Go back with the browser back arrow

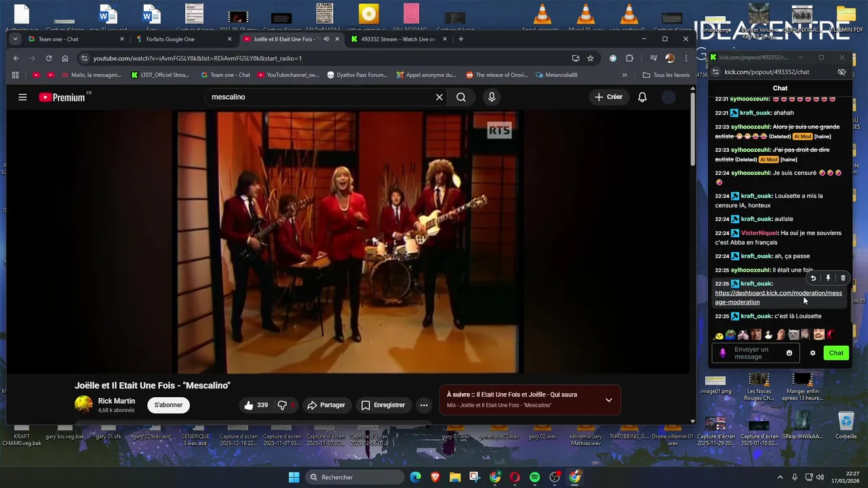point(16,58)
